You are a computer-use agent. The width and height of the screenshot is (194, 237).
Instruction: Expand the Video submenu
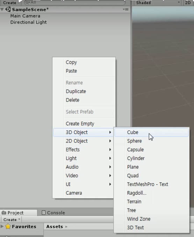(x=84, y=175)
